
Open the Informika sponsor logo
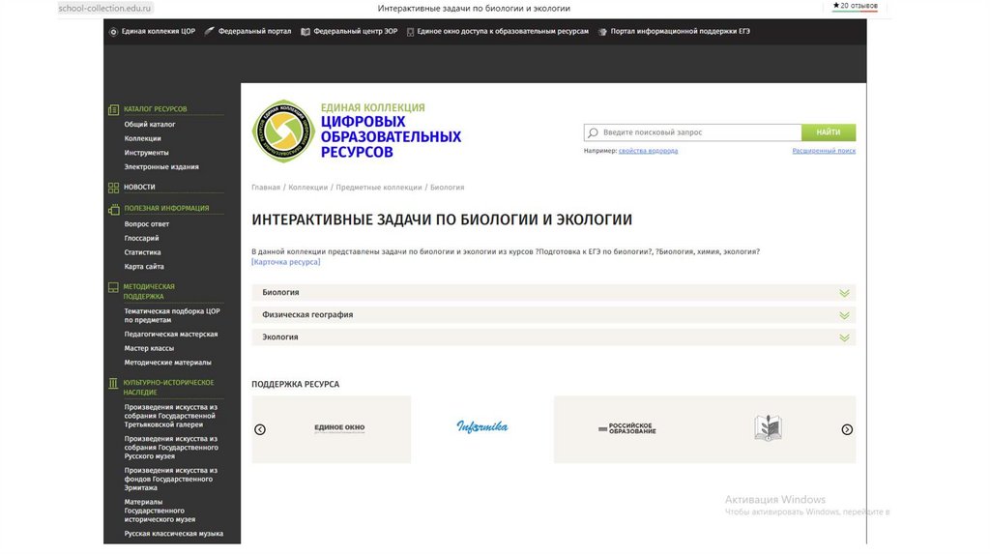click(x=482, y=427)
